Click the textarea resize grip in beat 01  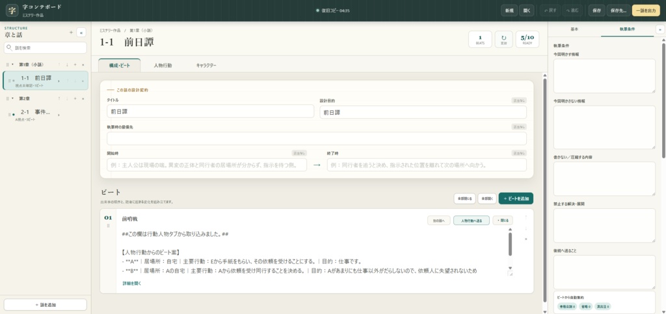click(510, 274)
